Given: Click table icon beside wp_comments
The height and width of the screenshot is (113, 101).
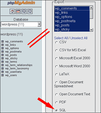Looking at the screenshot, I should tap(3, 41).
